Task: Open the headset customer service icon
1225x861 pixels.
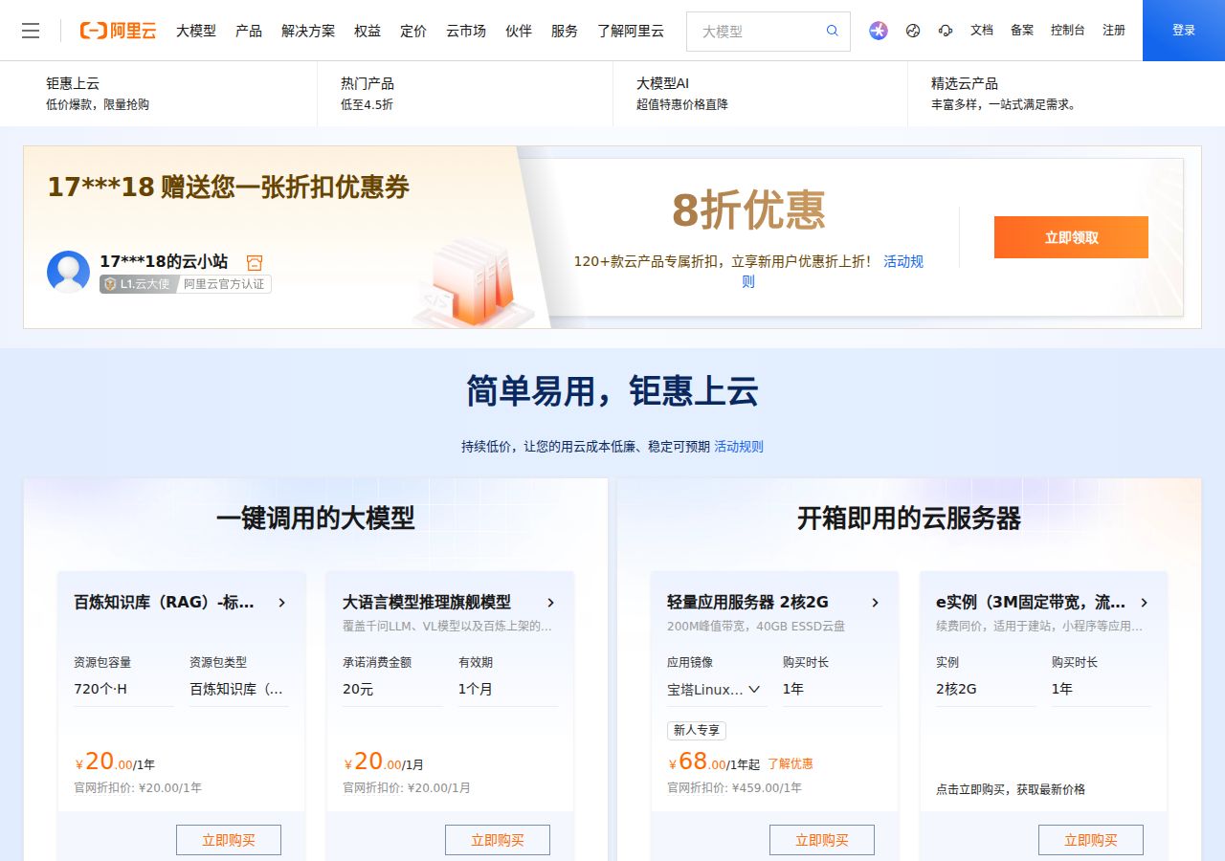Action: tap(946, 31)
